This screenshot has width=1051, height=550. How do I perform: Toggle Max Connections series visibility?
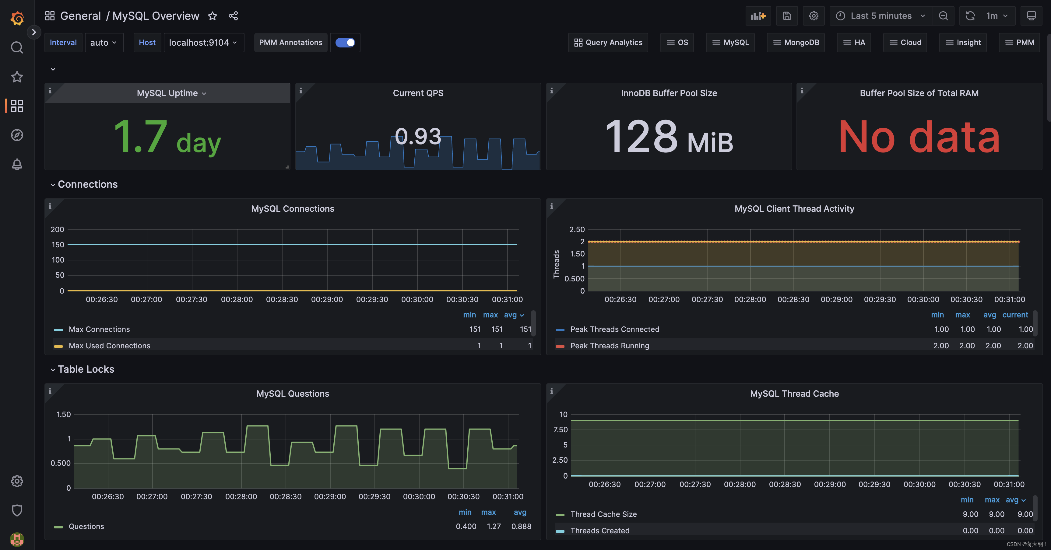coord(99,329)
